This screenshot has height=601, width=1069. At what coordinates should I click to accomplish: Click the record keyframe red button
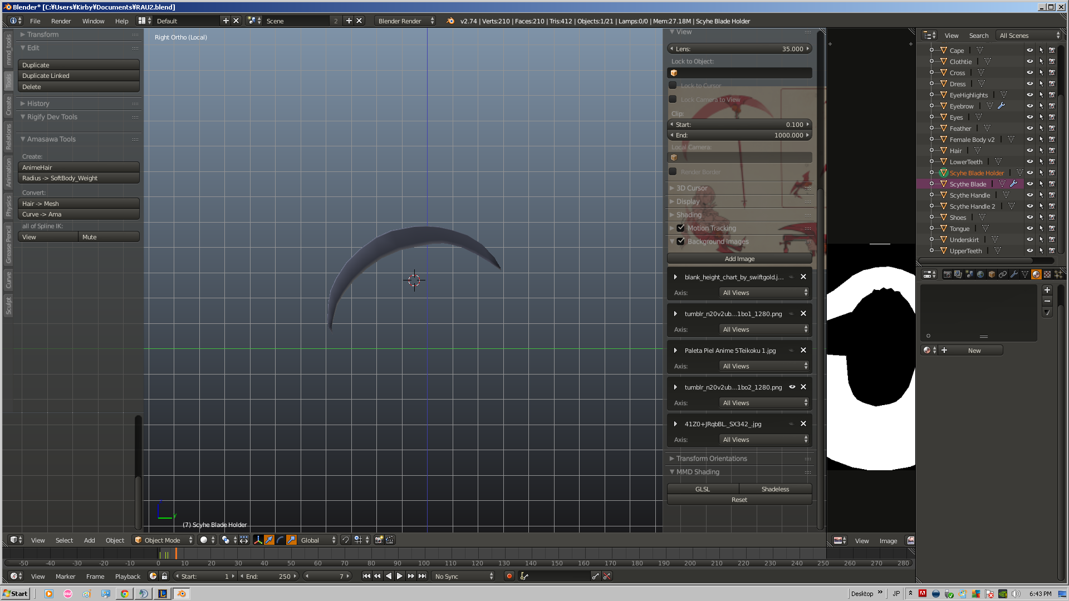click(x=509, y=577)
